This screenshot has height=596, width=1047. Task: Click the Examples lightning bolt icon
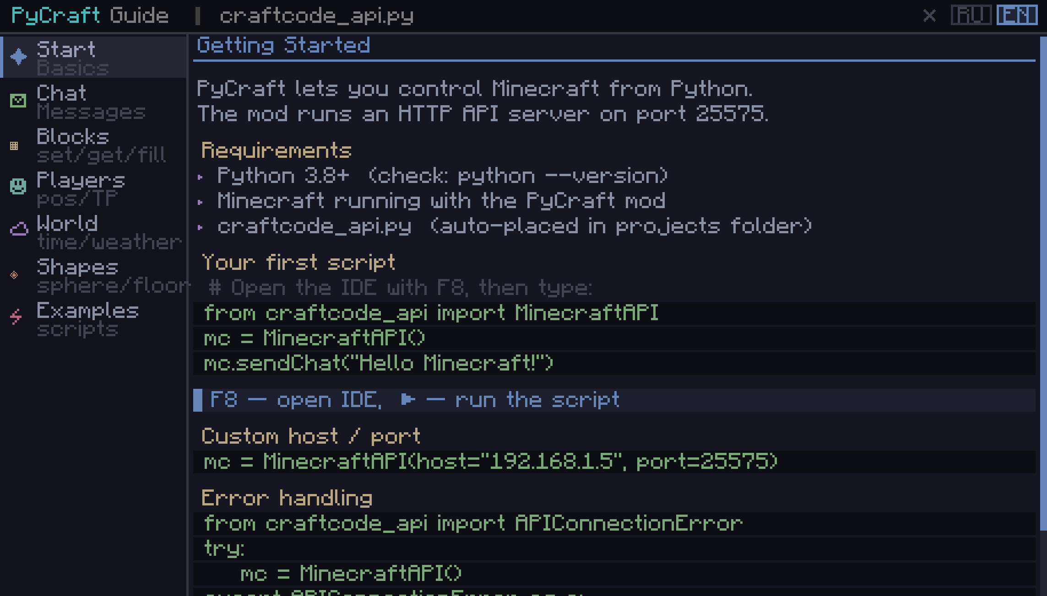click(x=16, y=317)
